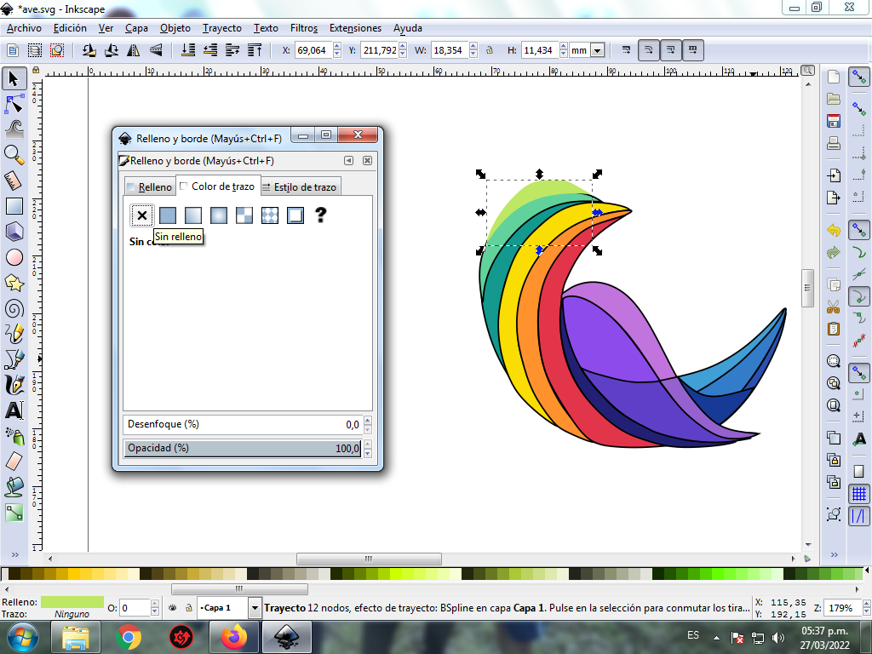Toggle layer visibility eye for Capa 1

[171, 608]
